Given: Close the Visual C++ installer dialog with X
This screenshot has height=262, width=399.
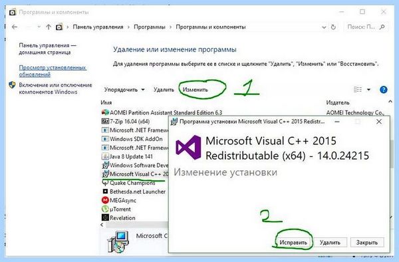Looking at the screenshot, I should (x=379, y=122).
